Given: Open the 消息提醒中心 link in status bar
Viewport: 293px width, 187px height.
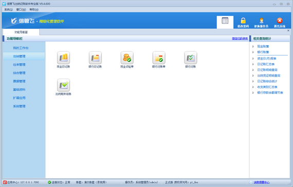Looking at the screenshot, I should 262,182.
